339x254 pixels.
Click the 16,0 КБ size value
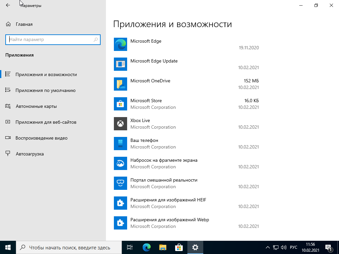point(252,101)
